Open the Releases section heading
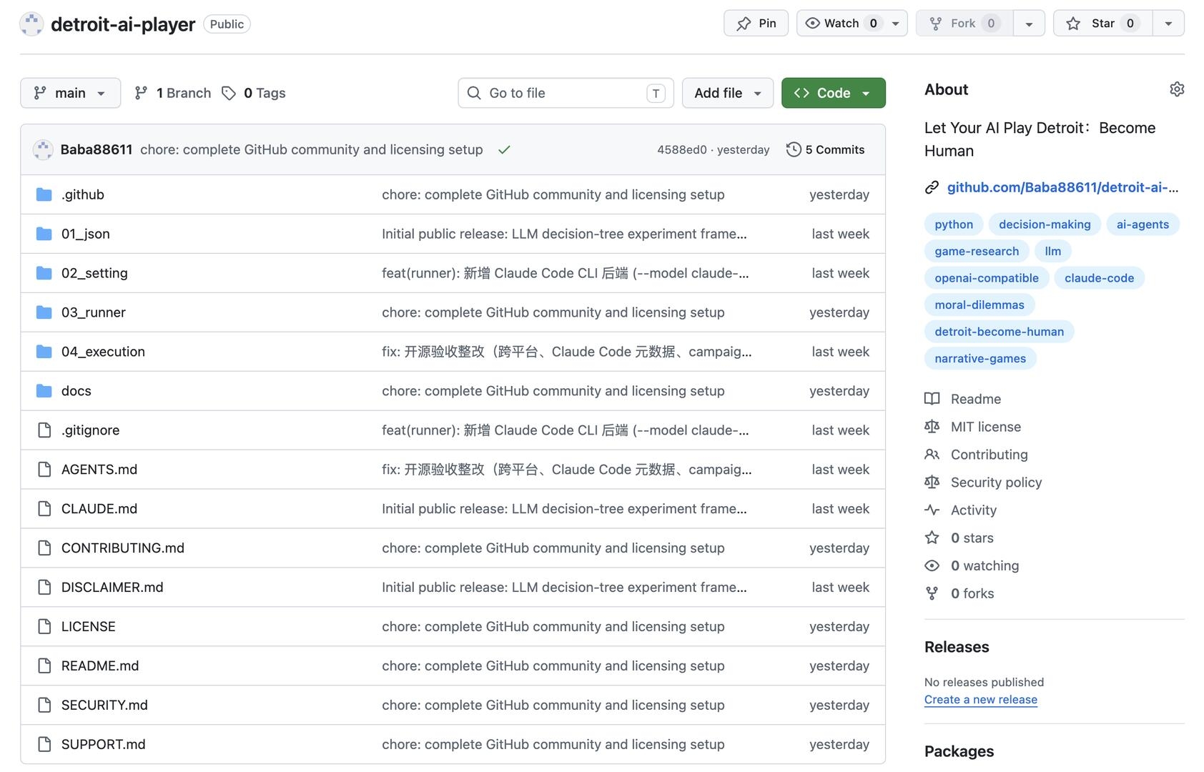Image resolution: width=1204 pixels, height=772 pixels. coord(957,647)
